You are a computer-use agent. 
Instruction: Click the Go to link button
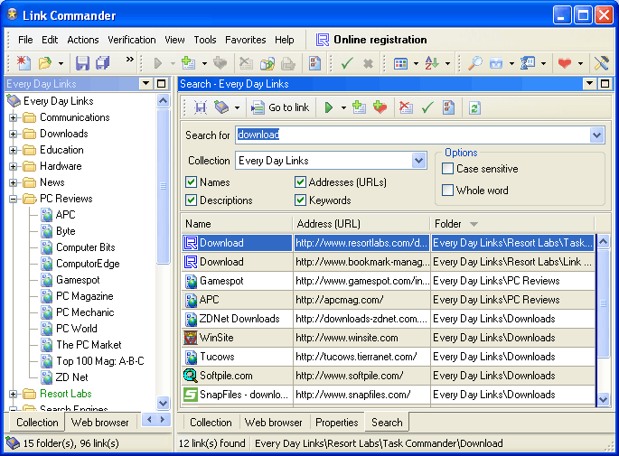pos(280,107)
